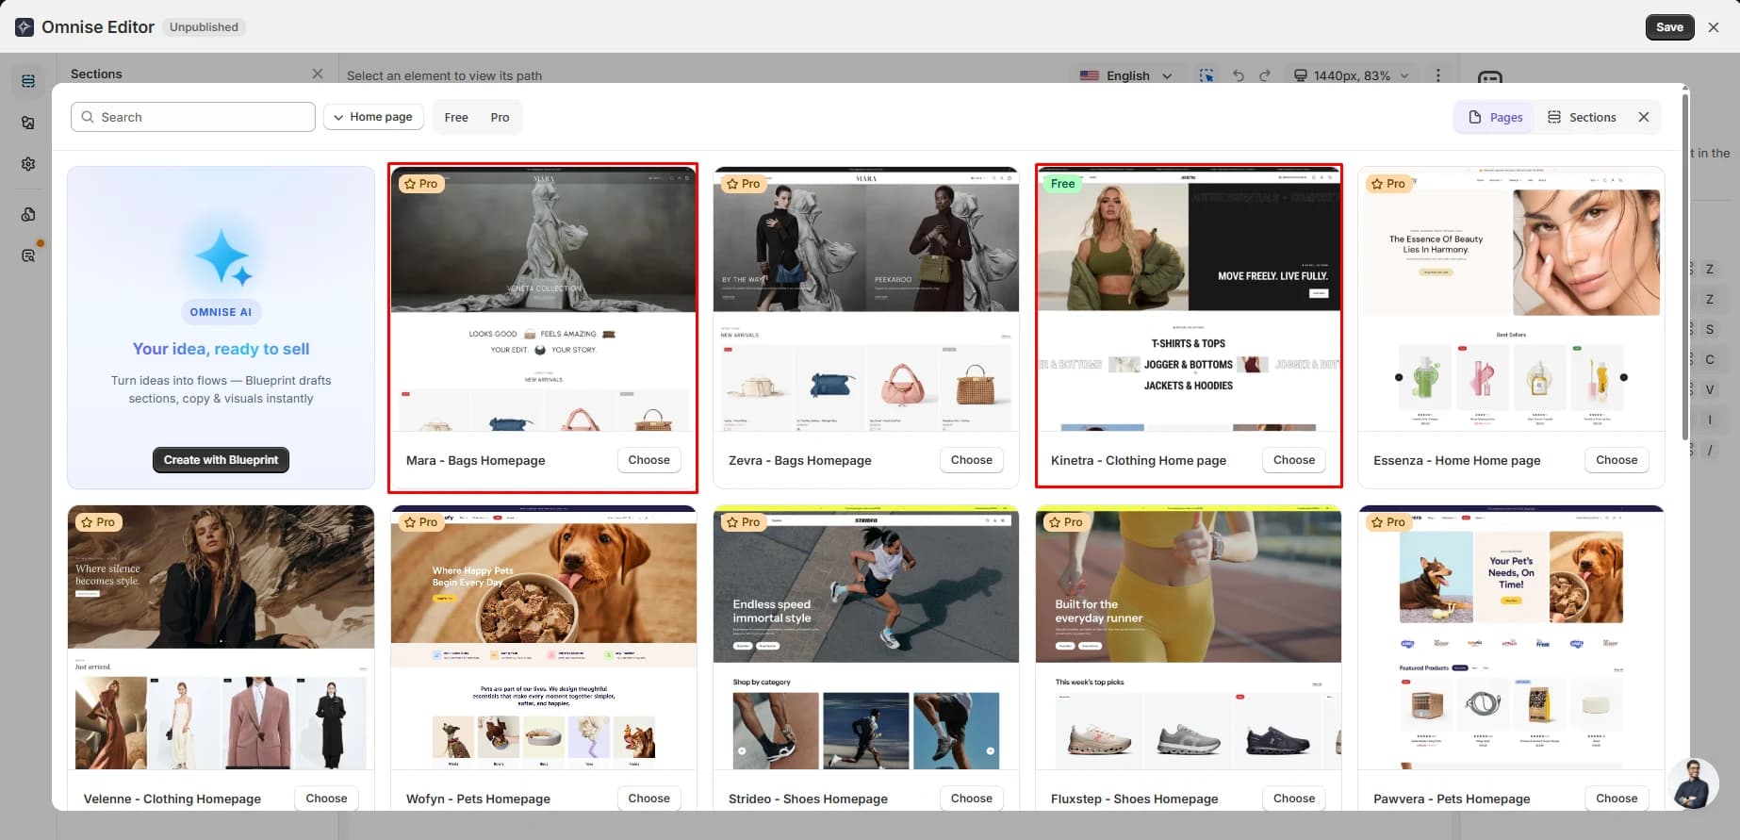Image resolution: width=1740 pixels, height=840 pixels.
Task: Choose the Strideo - Shoes Homepage template
Action: pos(971,798)
